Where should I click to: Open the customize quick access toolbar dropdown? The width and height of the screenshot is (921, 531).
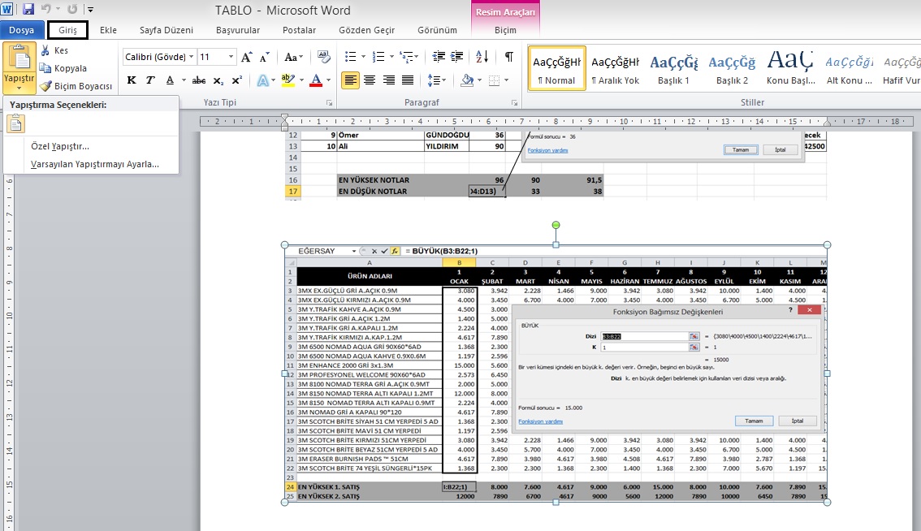coord(90,10)
